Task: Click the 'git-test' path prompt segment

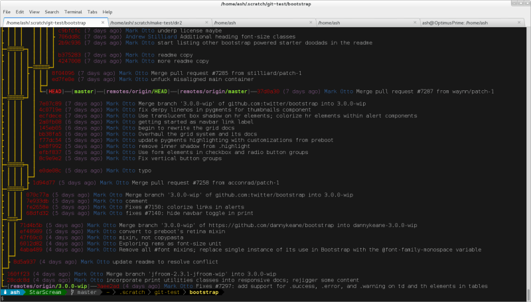Action: (x=167, y=292)
